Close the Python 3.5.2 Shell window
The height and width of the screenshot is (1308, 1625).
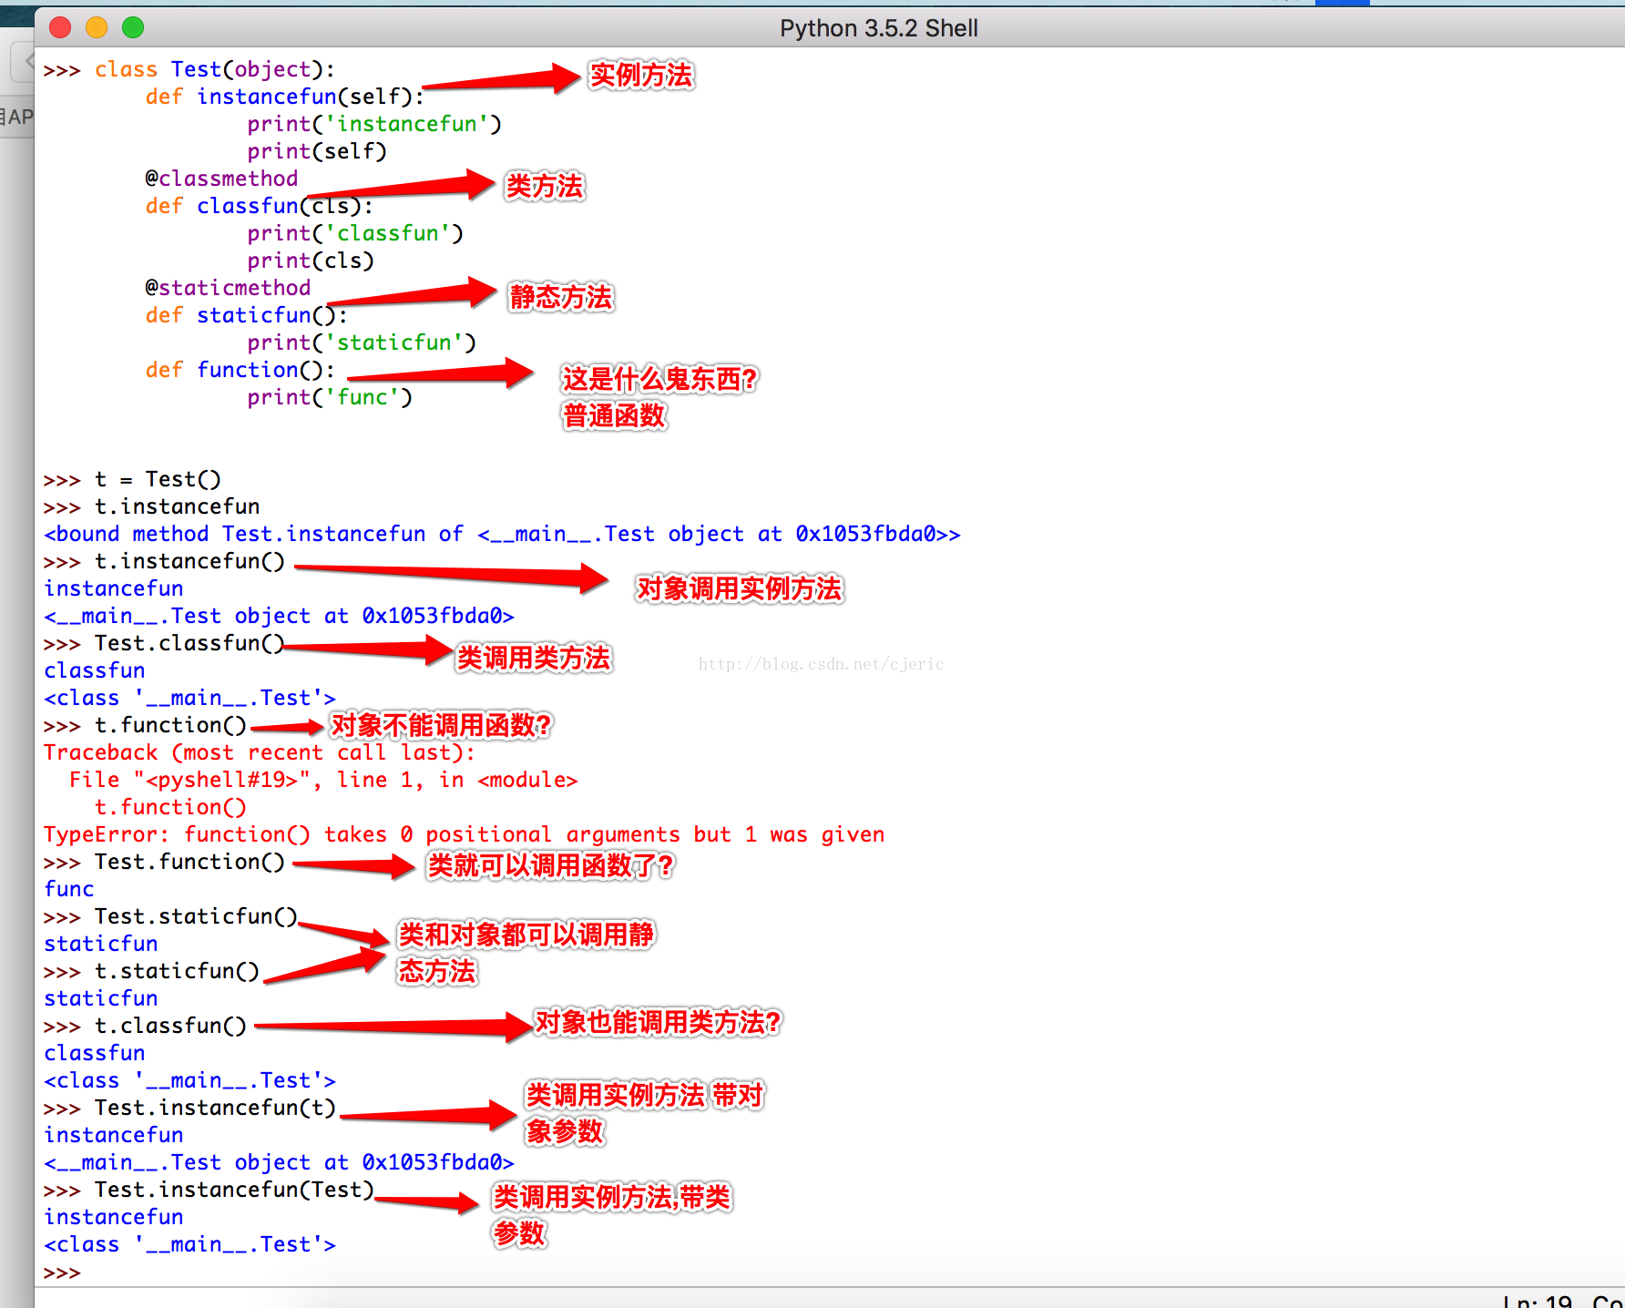(60, 27)
